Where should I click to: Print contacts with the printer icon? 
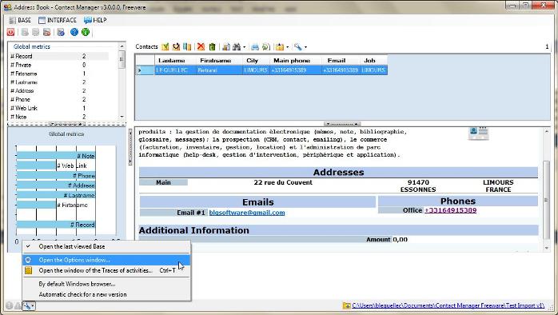click(255, 46)
